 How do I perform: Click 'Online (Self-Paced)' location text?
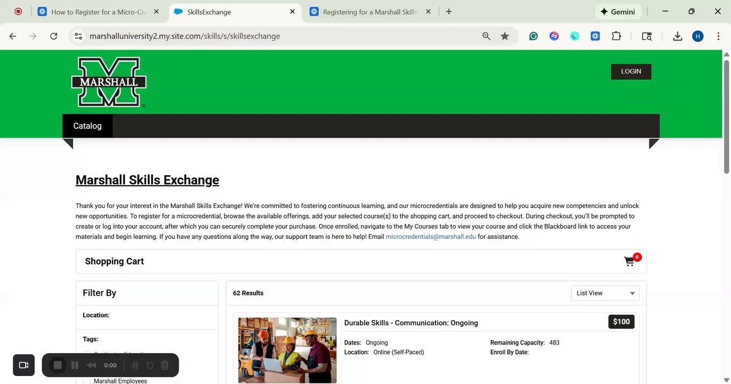399,352
